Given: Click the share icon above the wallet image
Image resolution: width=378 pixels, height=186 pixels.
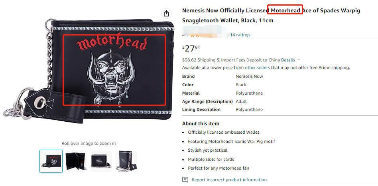Looking at the screenshot, I should coord(166,14).
